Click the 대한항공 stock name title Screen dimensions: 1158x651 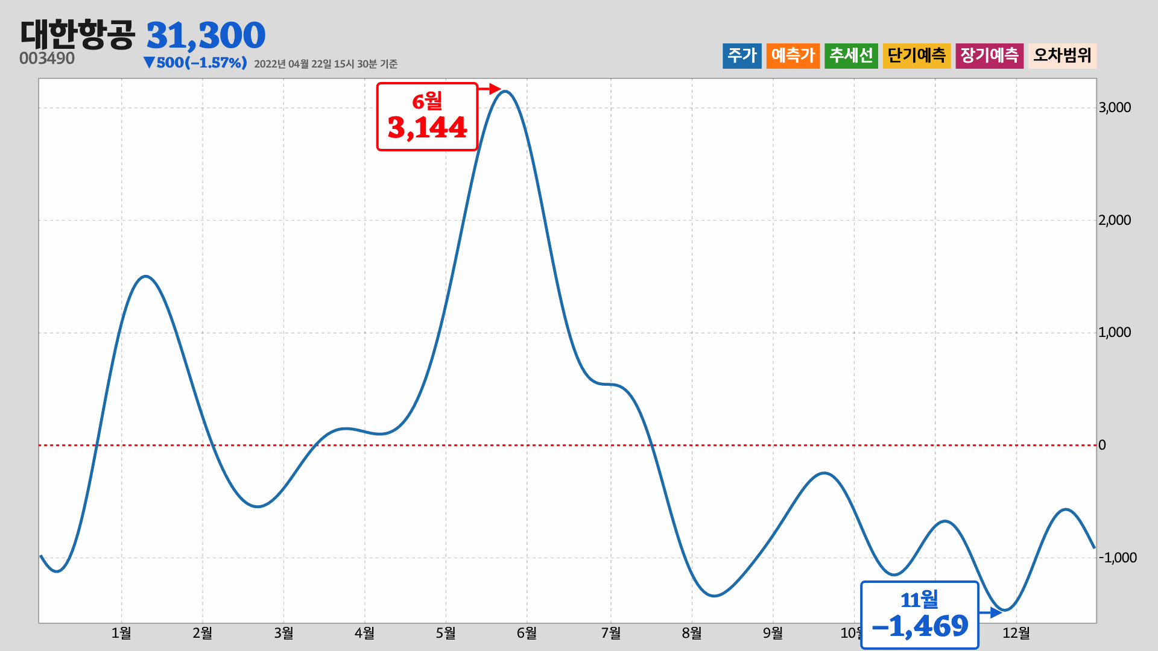click(78, 34)
